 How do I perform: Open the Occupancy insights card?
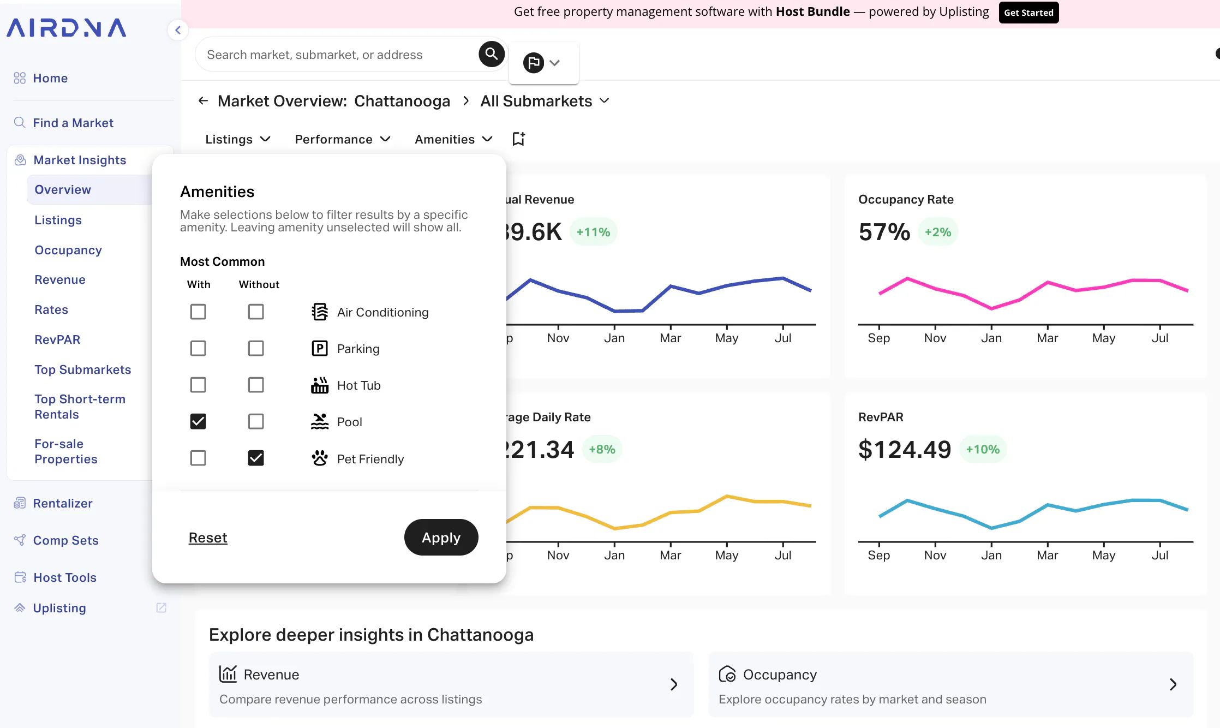pyautogui.click(x=950, y=685)
